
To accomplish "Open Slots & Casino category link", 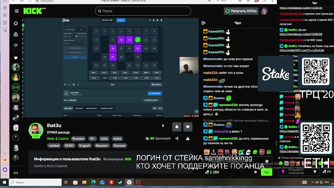I will pos(58,139).
